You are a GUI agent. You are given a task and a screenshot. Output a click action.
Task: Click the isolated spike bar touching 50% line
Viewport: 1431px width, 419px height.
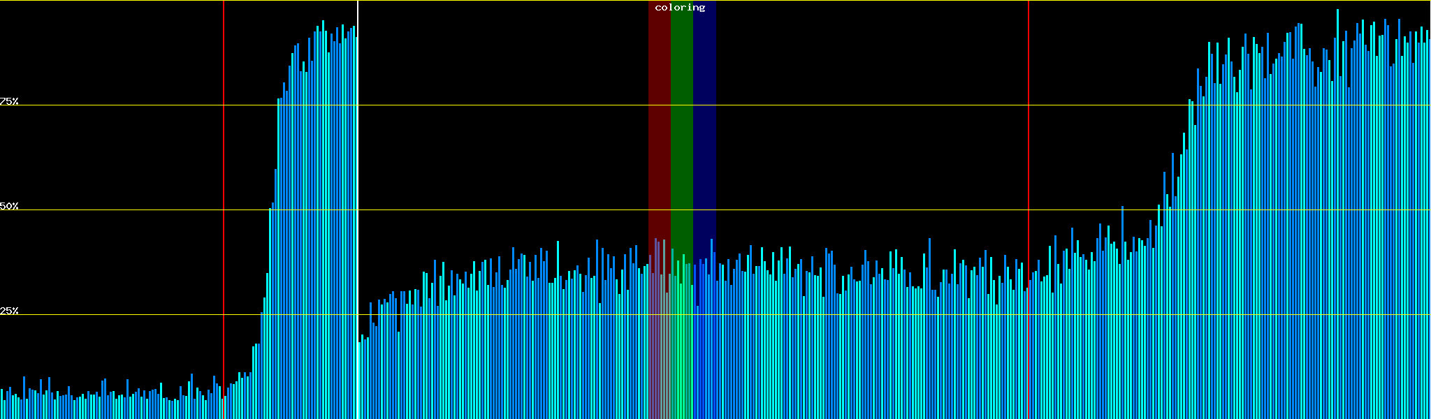pyautogui.click(x=1122, y=279)
